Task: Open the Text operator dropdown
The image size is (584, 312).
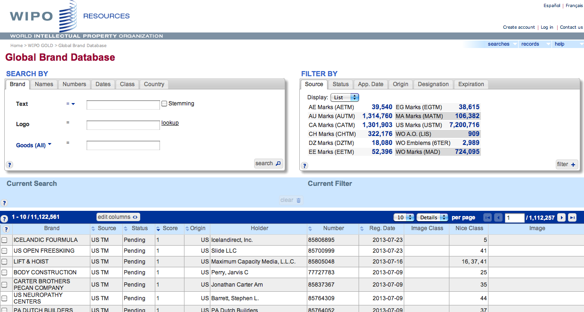Action: (71, 104)
